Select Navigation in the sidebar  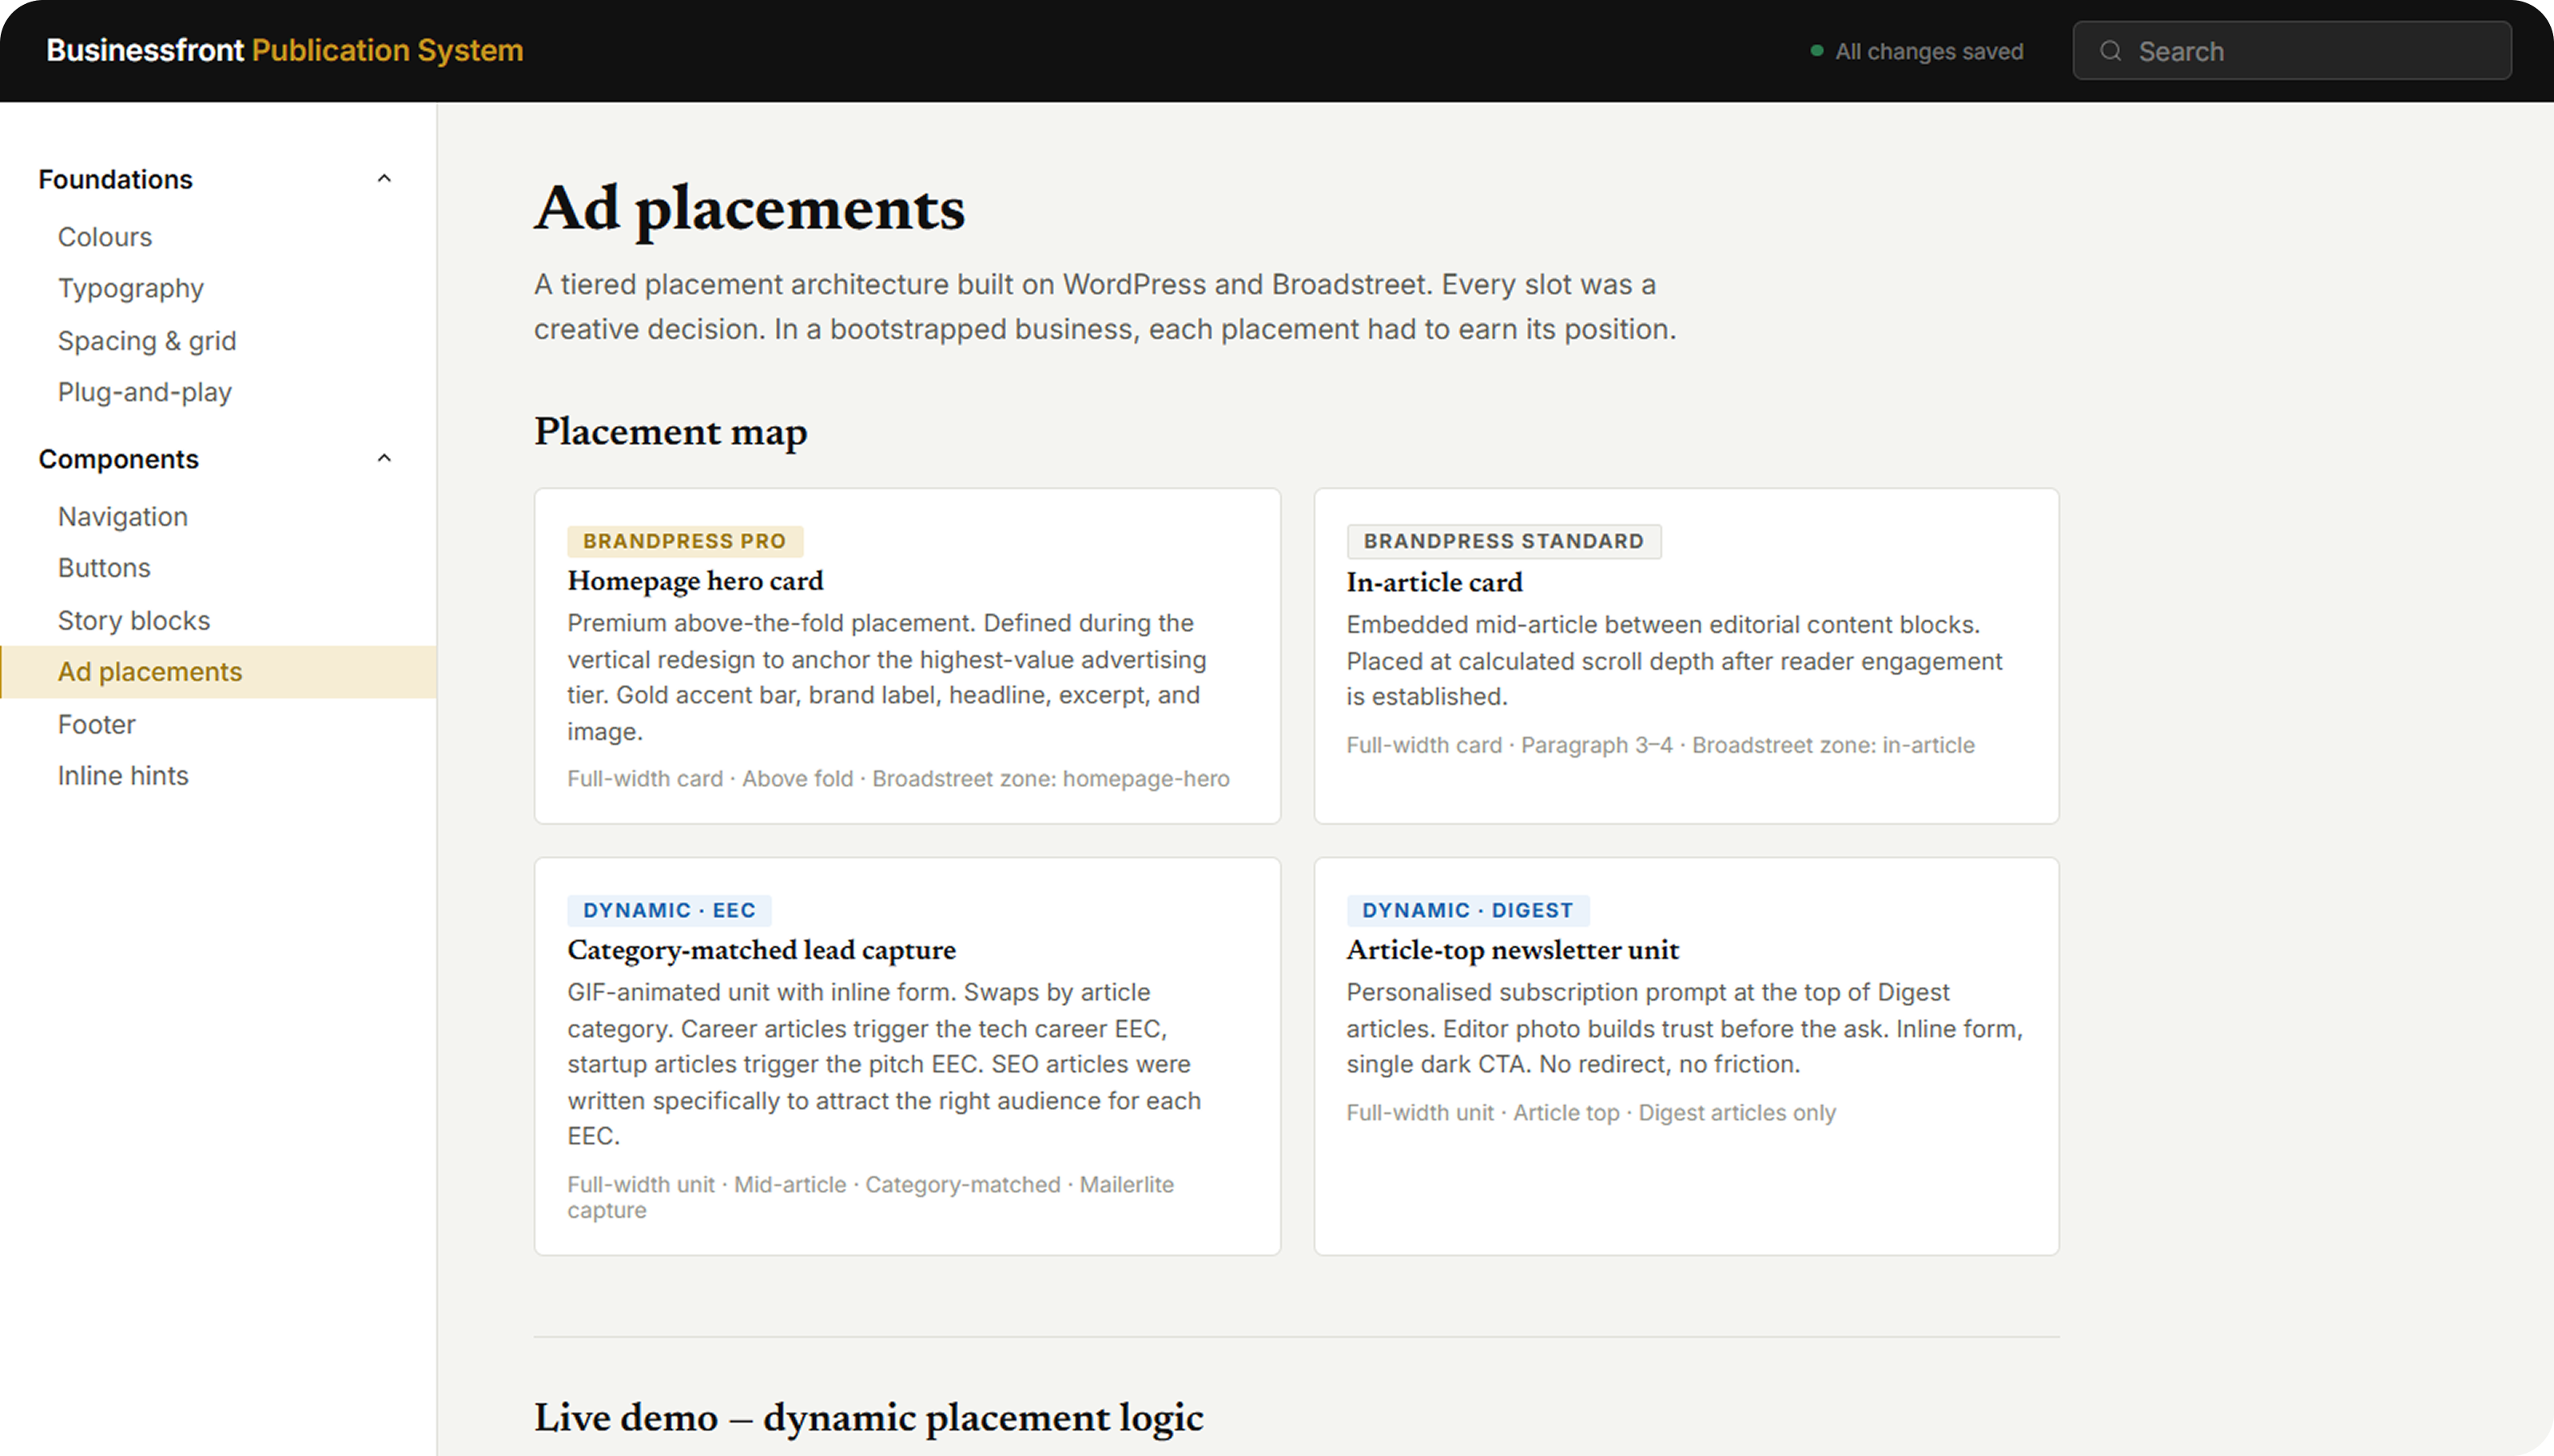[x=123, y=517]
